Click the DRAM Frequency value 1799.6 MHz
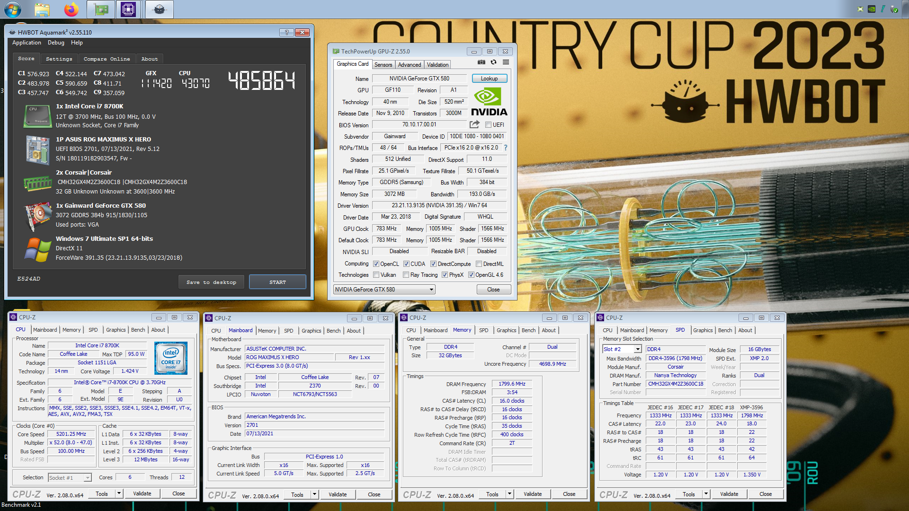 click(x=512, y=384)
